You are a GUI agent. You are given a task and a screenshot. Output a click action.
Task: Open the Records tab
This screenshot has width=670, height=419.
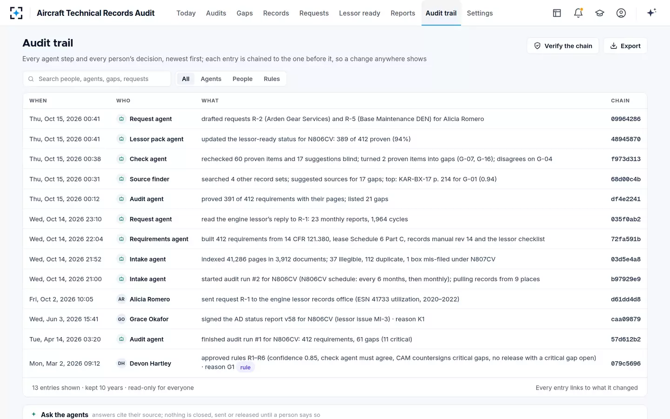[276, 13]
